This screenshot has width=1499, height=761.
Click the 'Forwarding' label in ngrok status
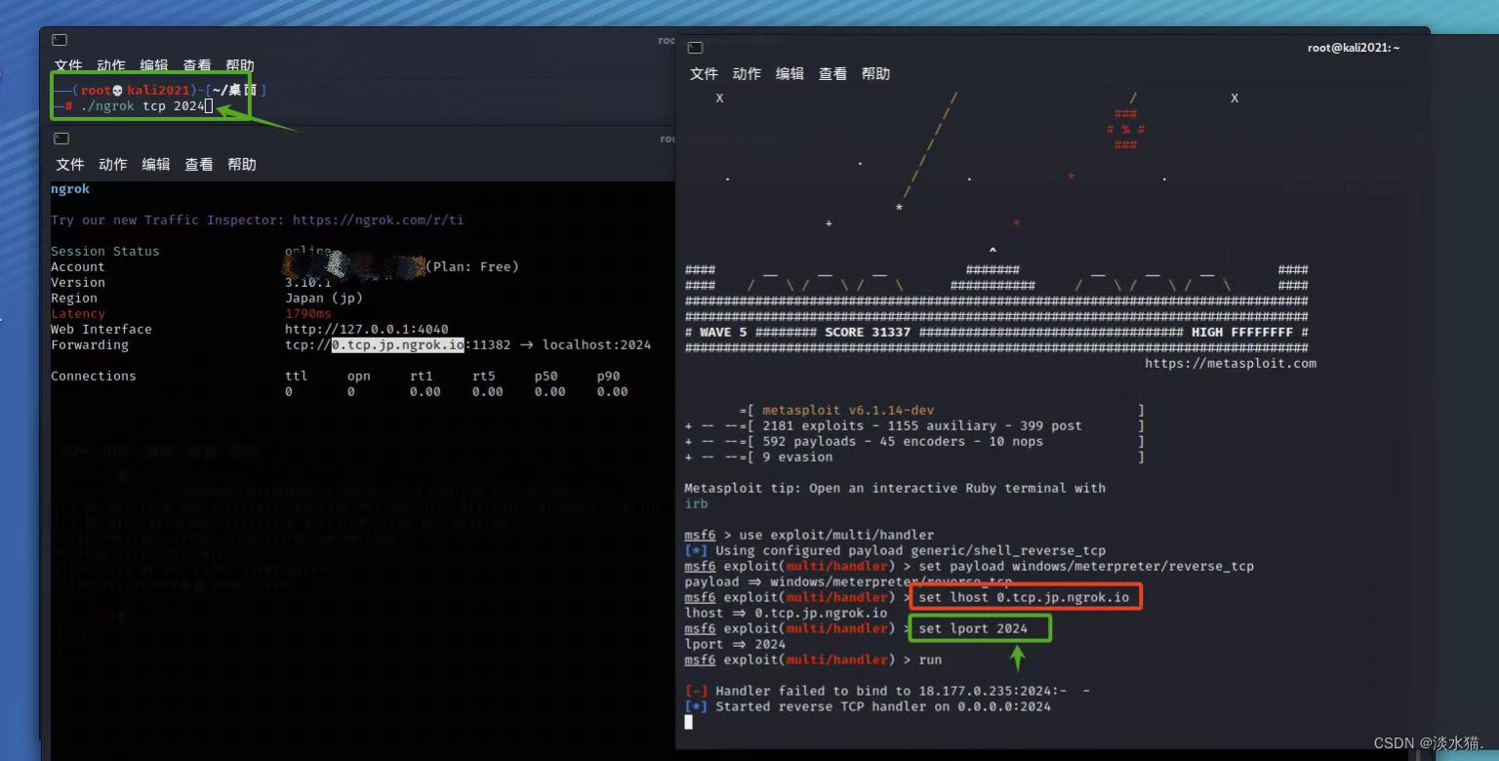click(x=90, y=345)
